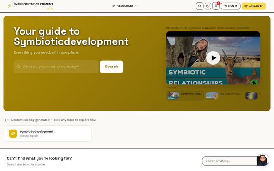Click the magnifier icon inside hero search box
Image resolution: width=274 pixels, height=171 pixels.
[18, 67]
